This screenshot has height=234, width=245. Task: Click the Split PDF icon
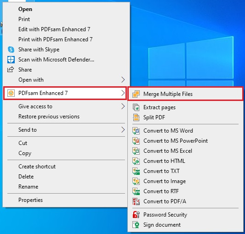pyautogui.click(x=136, y=117)
